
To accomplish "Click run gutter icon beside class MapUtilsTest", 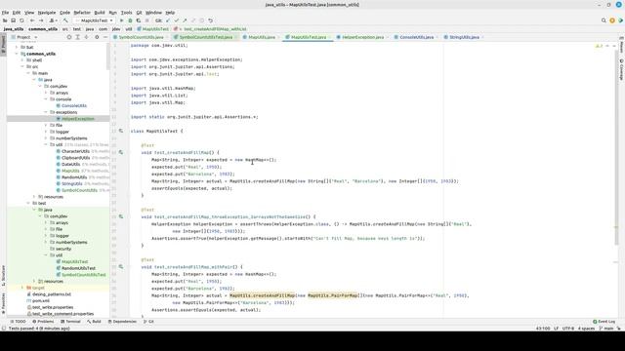I will [x=121, y=131].
